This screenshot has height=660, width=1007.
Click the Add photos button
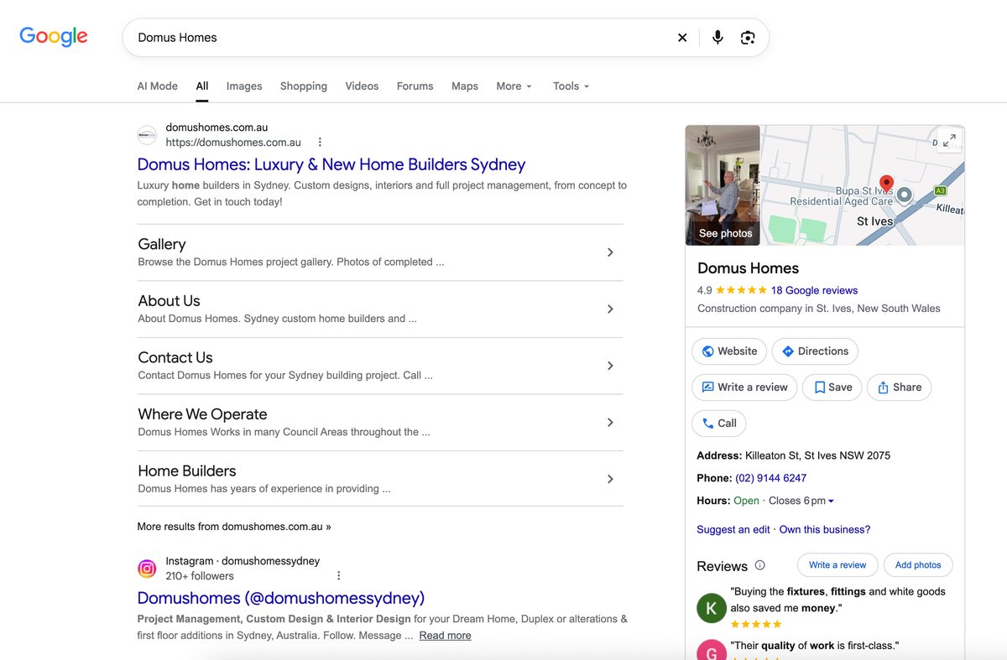918,565
